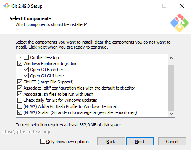
Task: Uncheck Windows Explorer integration
Action: click(20, 64)
